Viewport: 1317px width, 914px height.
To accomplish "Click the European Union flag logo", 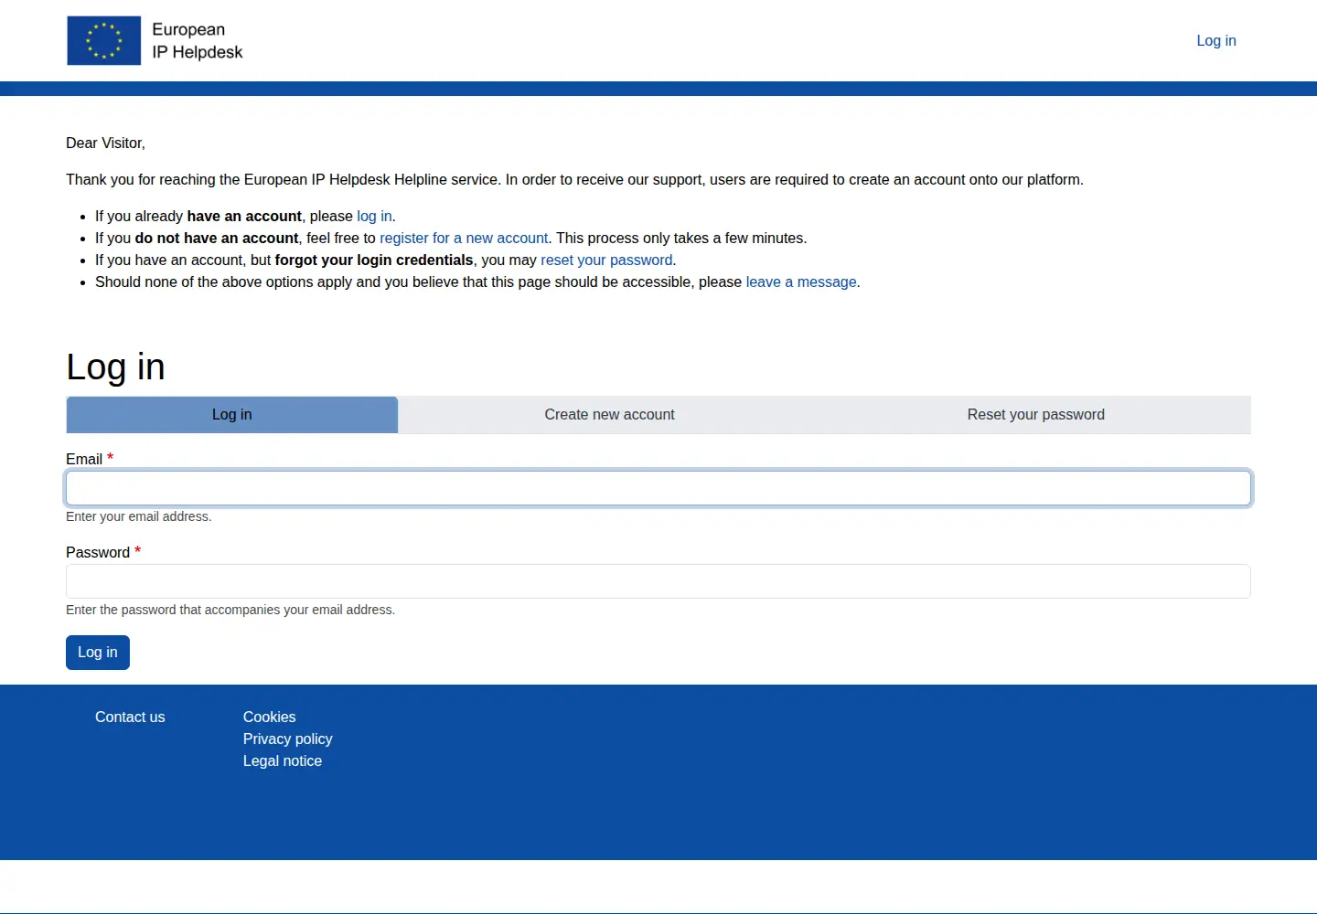I will coord(104,40).
